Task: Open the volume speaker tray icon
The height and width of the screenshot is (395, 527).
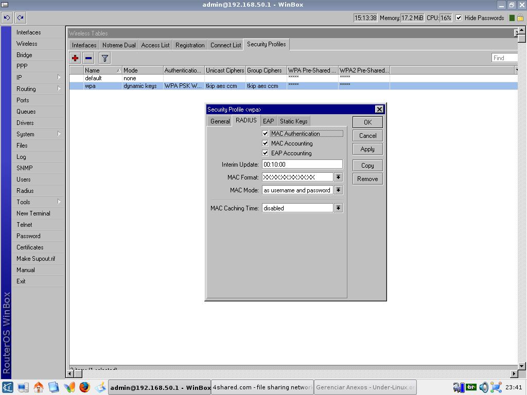Action: point(484,387)
